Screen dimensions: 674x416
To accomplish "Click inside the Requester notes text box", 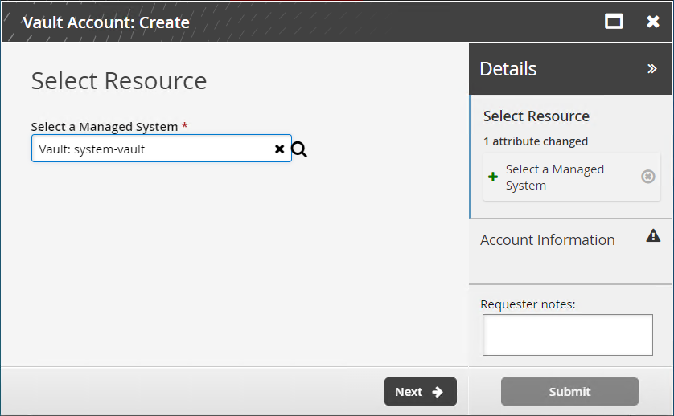I will pyautogui.click(x=567, y=335).
